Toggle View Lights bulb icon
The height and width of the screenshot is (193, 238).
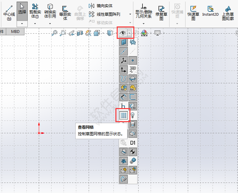(133, 115)
